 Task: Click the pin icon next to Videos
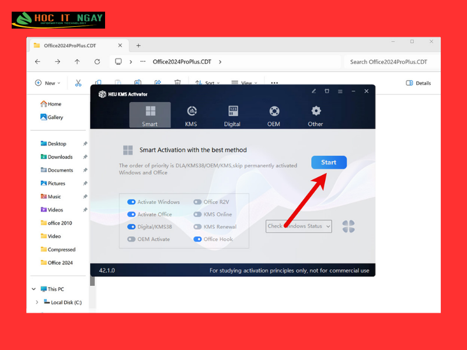tap(85, 210)
